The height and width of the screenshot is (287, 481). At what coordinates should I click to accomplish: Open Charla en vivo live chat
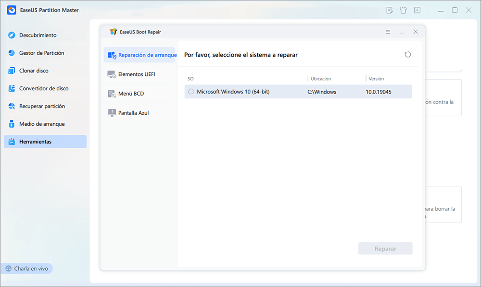point(26,269)
